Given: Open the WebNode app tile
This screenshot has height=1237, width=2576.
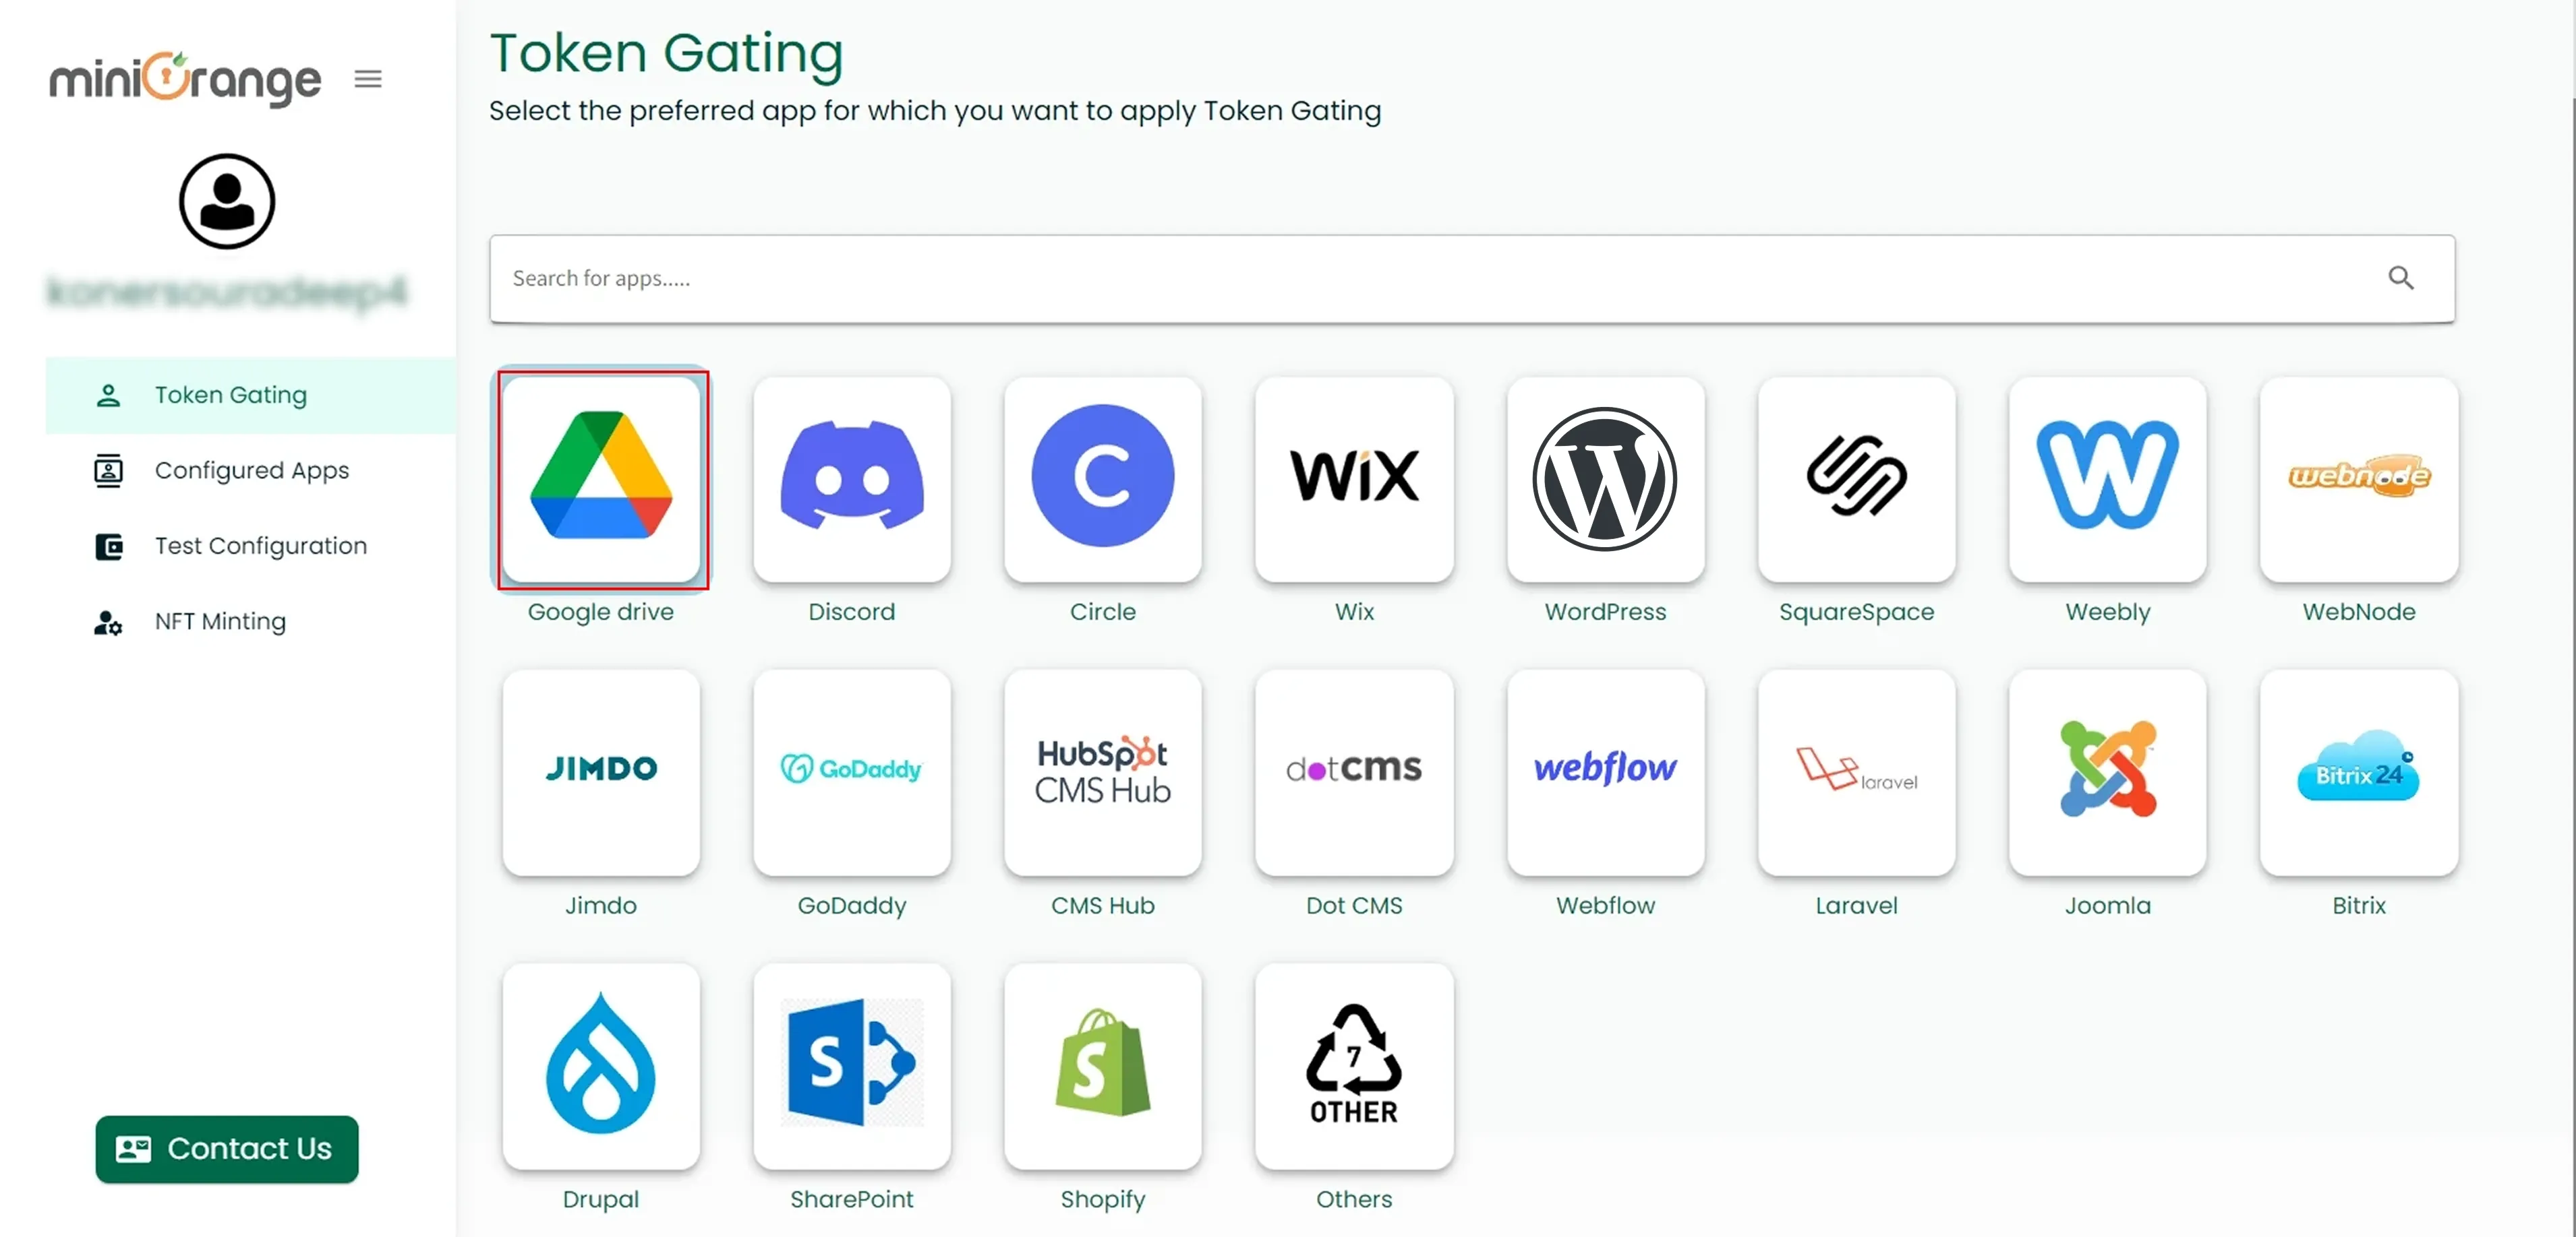Looking at the screenshot, I should [x=2358, y=478].
